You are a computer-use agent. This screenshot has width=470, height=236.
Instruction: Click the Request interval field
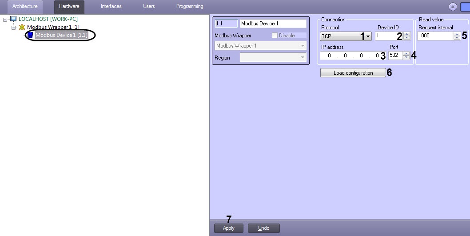pyautogui.click(x=435, y=36)
